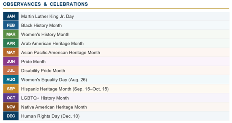This screenshot has width=232, height=123.
Task: Select the AUG month label
Action: (x=11, y=80)
